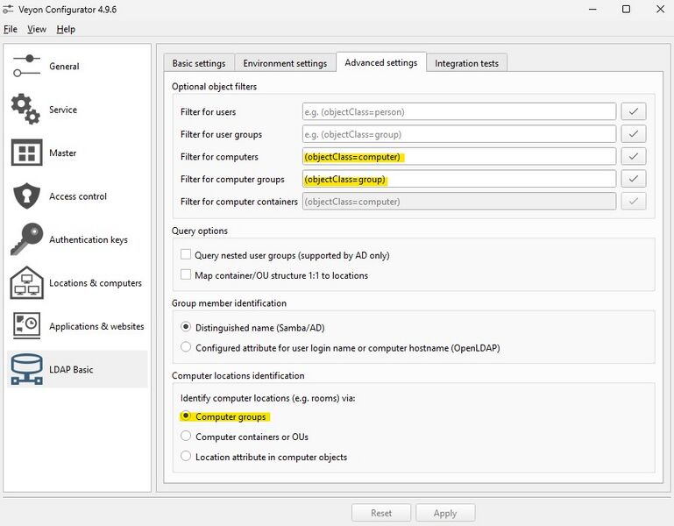Open the Locations & computers sidebar label
The image size is (674, 526).
point(96,283)
